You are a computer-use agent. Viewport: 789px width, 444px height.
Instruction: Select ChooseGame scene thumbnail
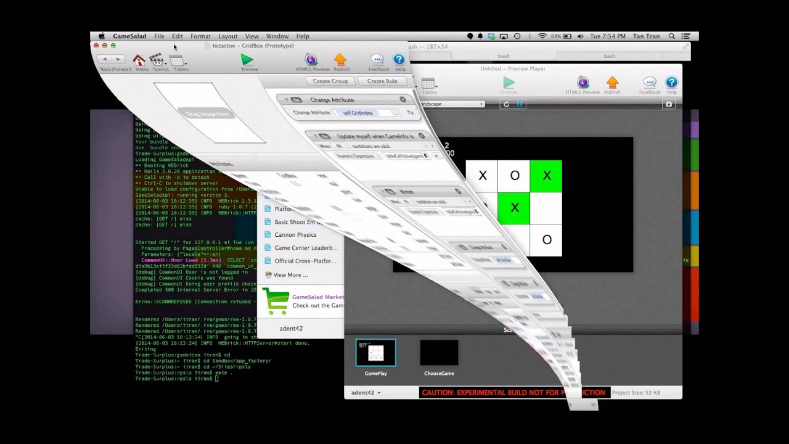point(439,353)
